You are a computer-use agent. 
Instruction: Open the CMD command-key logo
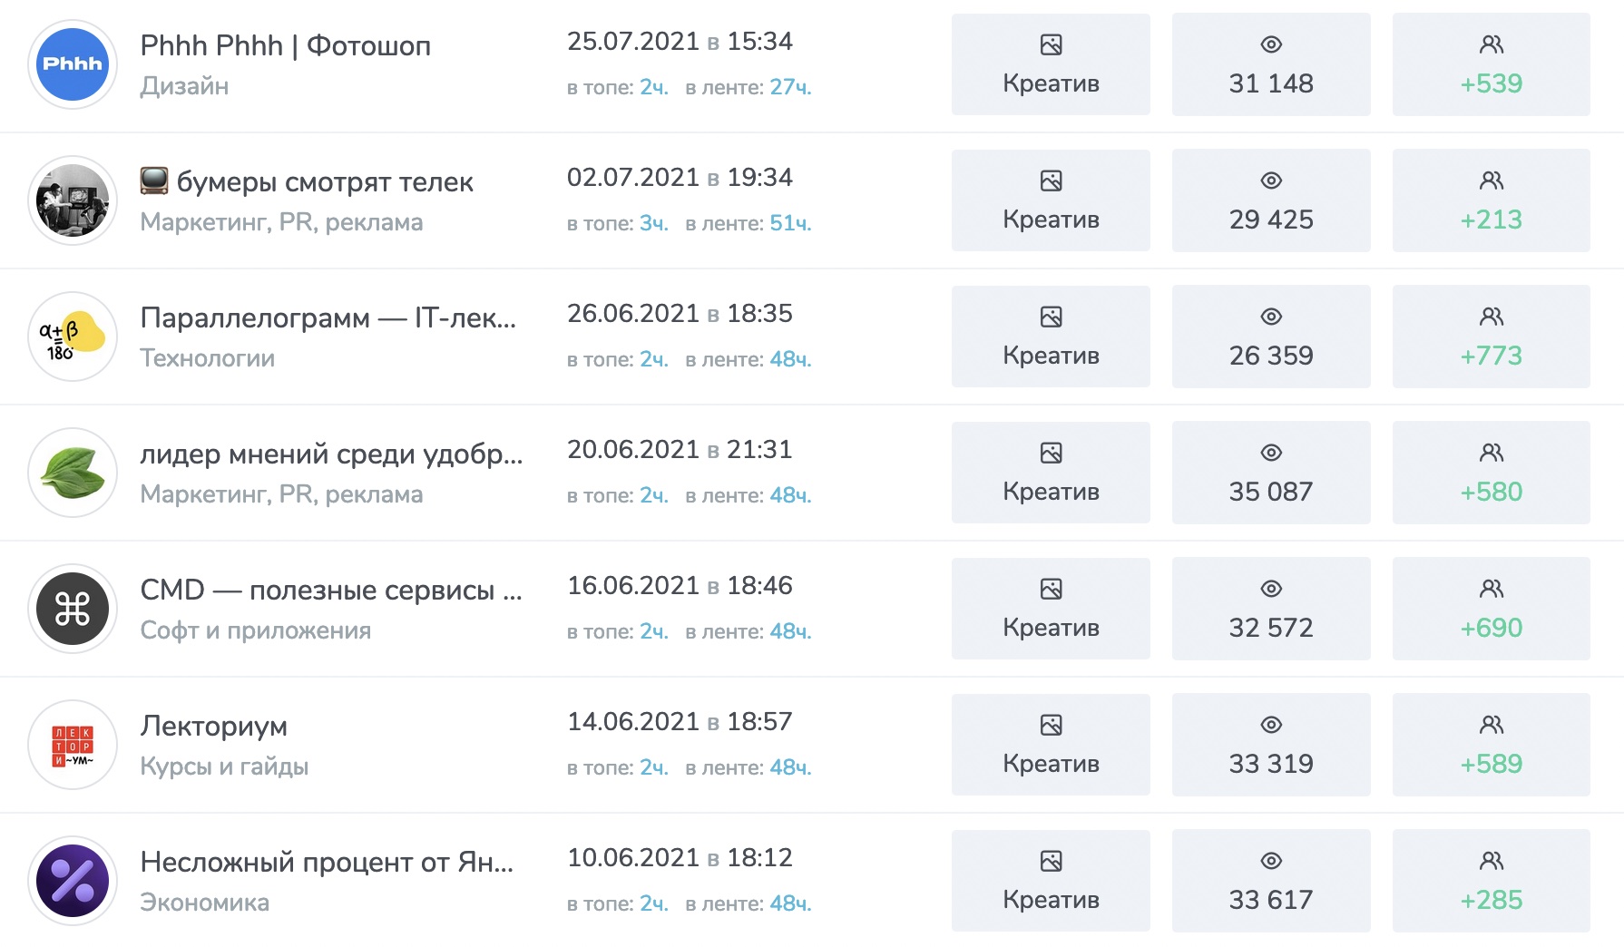(x=73, y=609)
